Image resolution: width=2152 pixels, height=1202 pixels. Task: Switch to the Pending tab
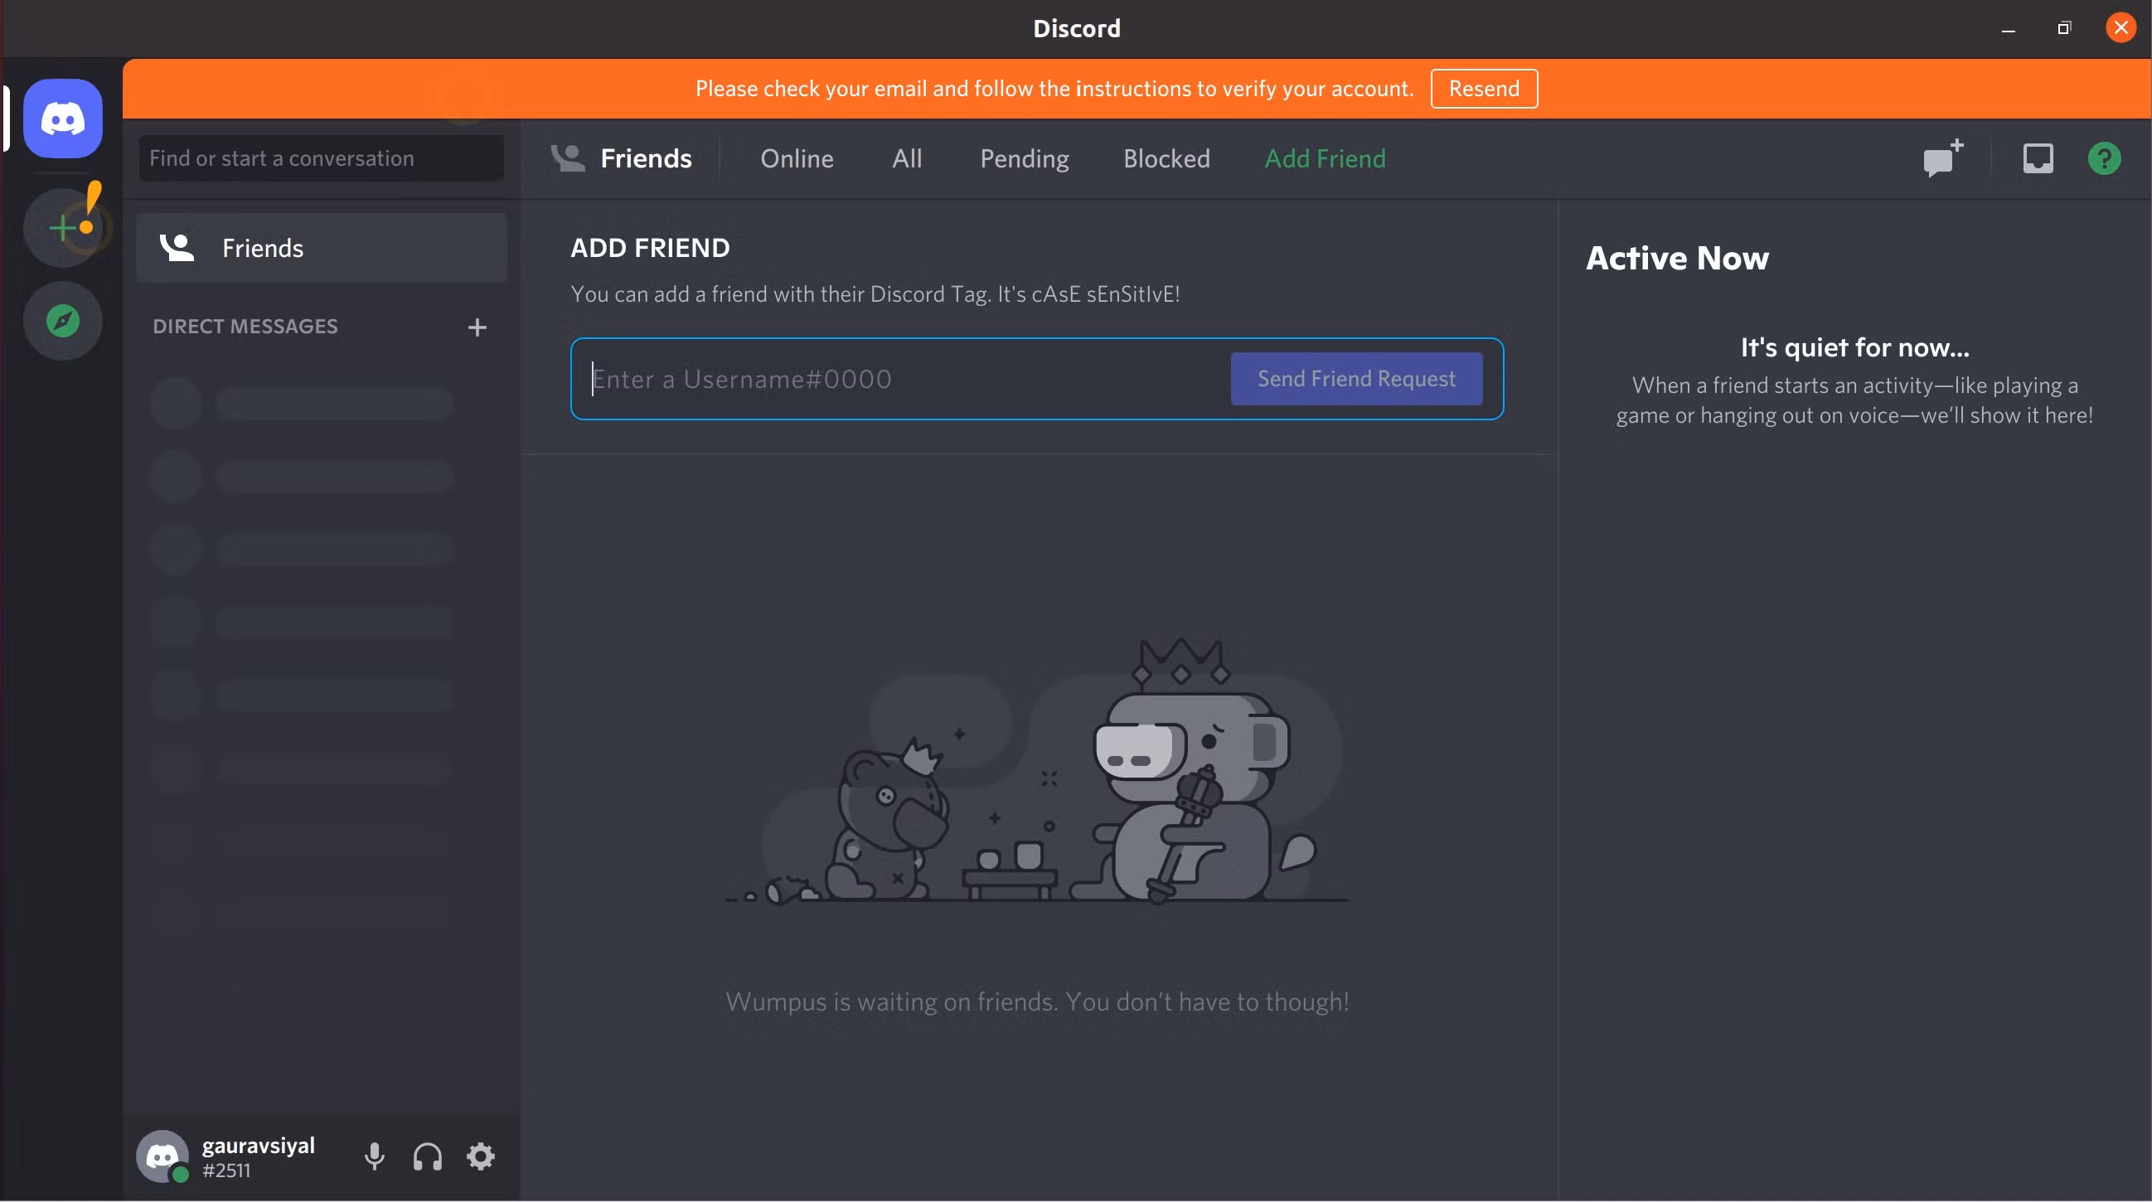tap(1025, 158)
